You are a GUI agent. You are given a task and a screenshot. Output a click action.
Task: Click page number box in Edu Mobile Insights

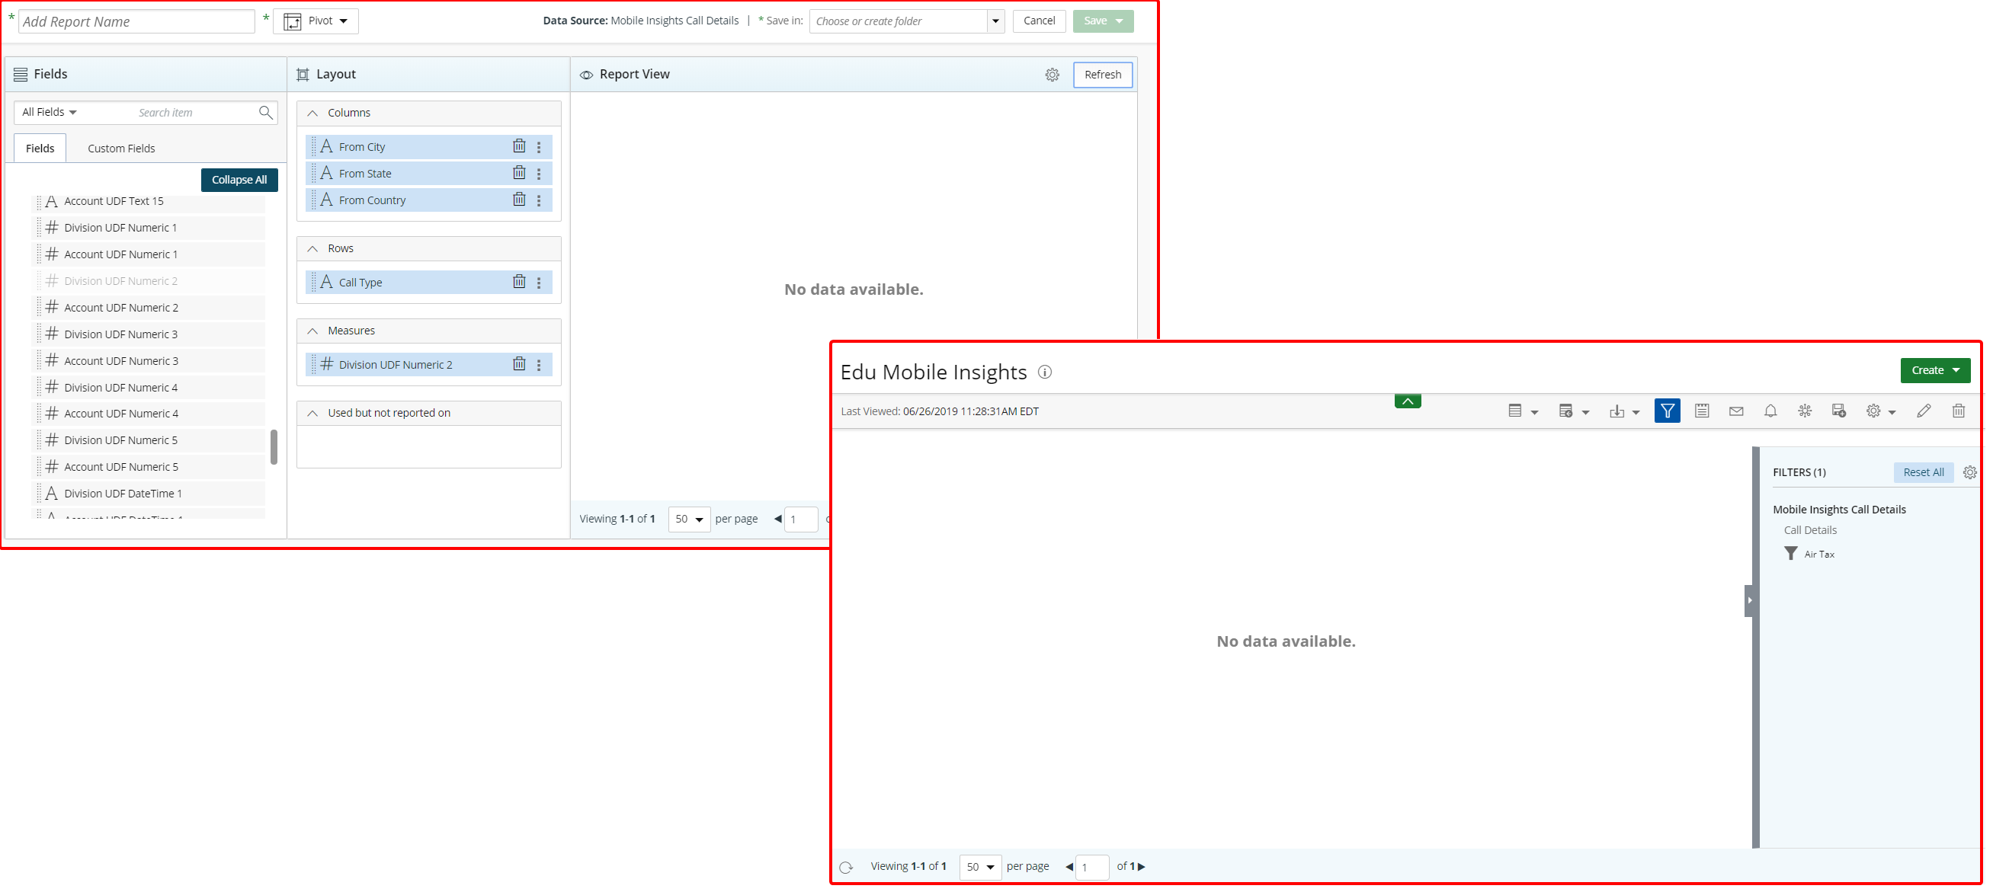click(1091, 867)
